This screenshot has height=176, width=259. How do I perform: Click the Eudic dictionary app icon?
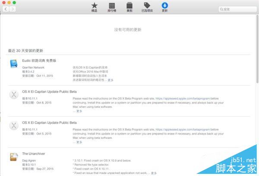[x=14, y=63]
